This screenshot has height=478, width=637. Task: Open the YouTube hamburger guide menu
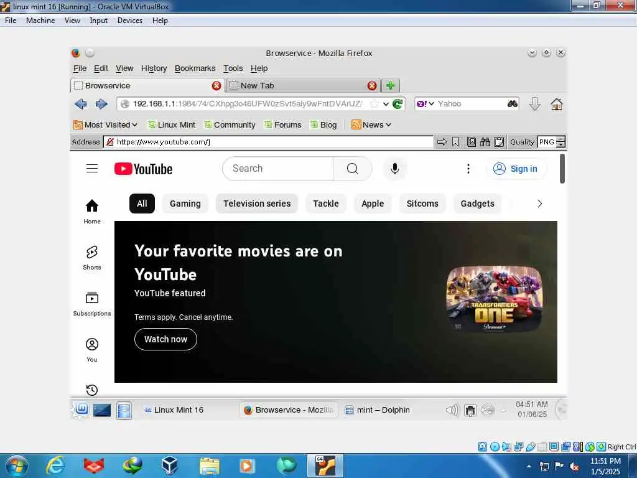tap(92, 168)
